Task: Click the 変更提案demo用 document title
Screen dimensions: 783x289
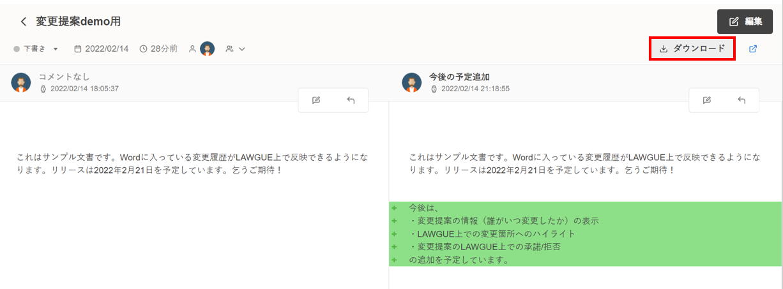Action: point(79,22)
